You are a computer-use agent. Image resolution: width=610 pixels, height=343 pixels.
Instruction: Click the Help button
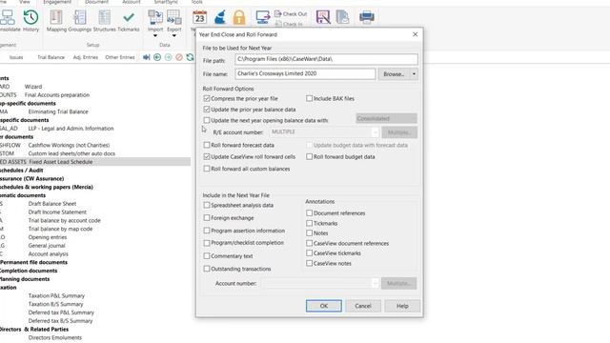pos(402,306)
